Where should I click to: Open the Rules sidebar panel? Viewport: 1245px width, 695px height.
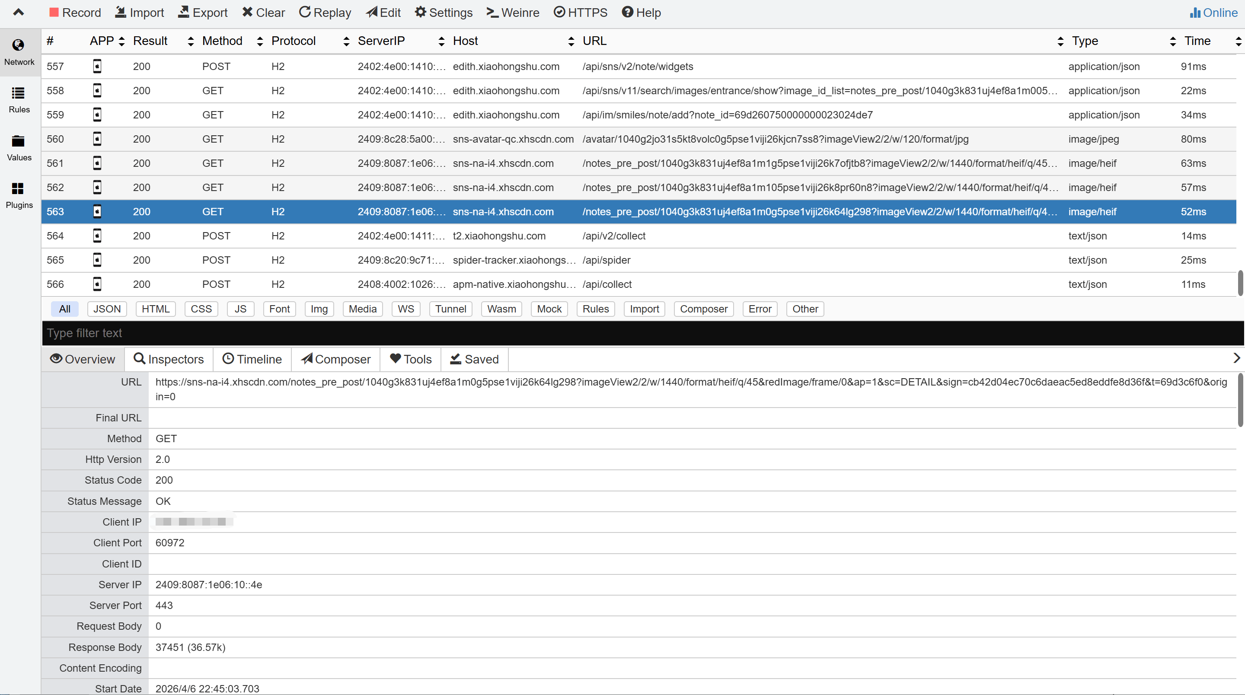[x=19, y=99]
